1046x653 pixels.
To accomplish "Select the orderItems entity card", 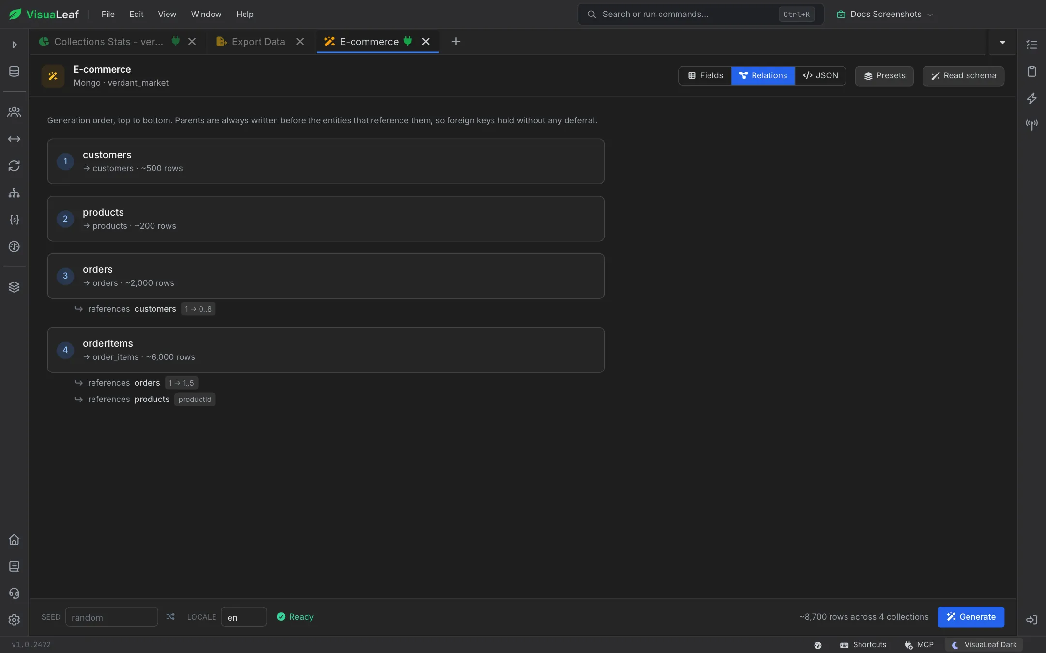I will (x=326, y=350).
